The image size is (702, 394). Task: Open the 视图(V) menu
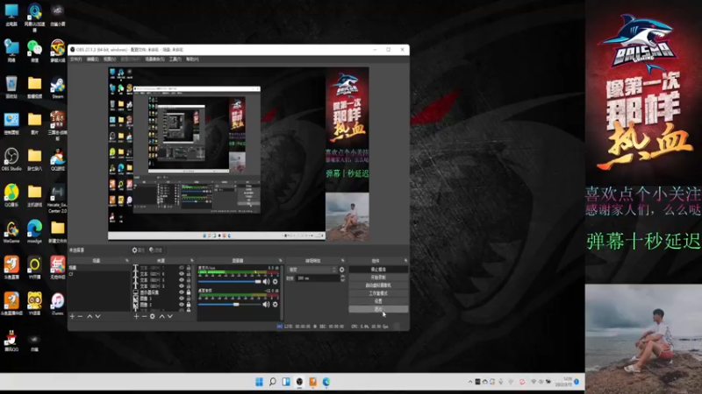click(x=110, y=59)
